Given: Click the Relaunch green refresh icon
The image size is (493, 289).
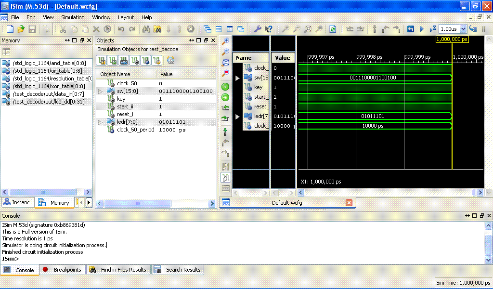Looking at the screenshot, I should coord(333,29).
